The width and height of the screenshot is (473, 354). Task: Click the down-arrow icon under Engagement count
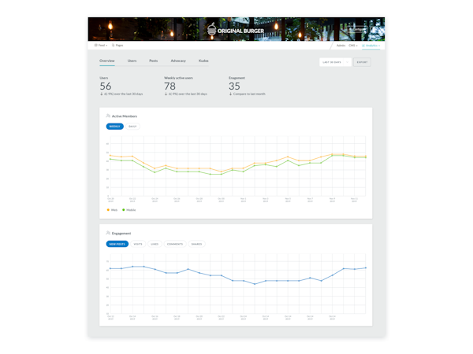(230, 94)
